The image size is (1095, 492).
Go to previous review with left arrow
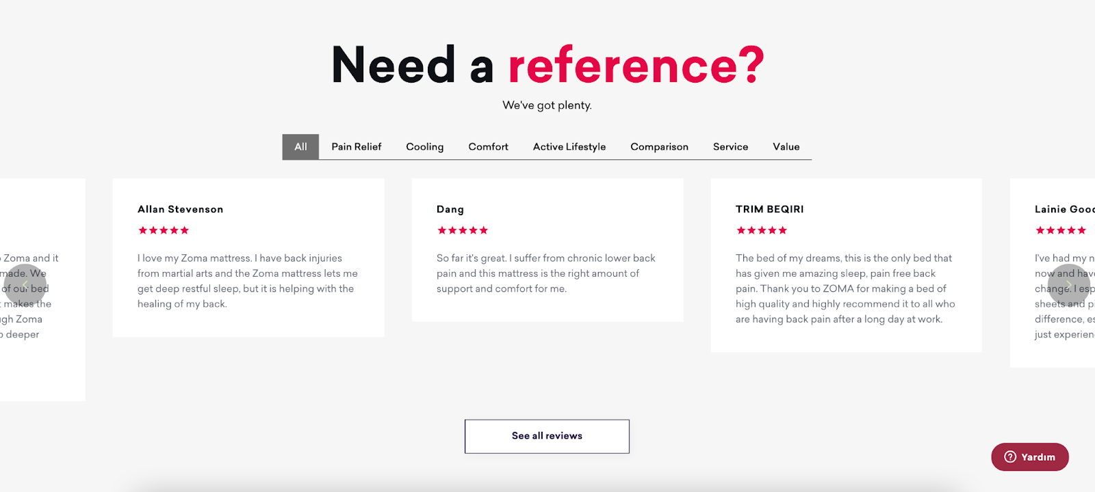pyautogui.click(x=25, y=285)
